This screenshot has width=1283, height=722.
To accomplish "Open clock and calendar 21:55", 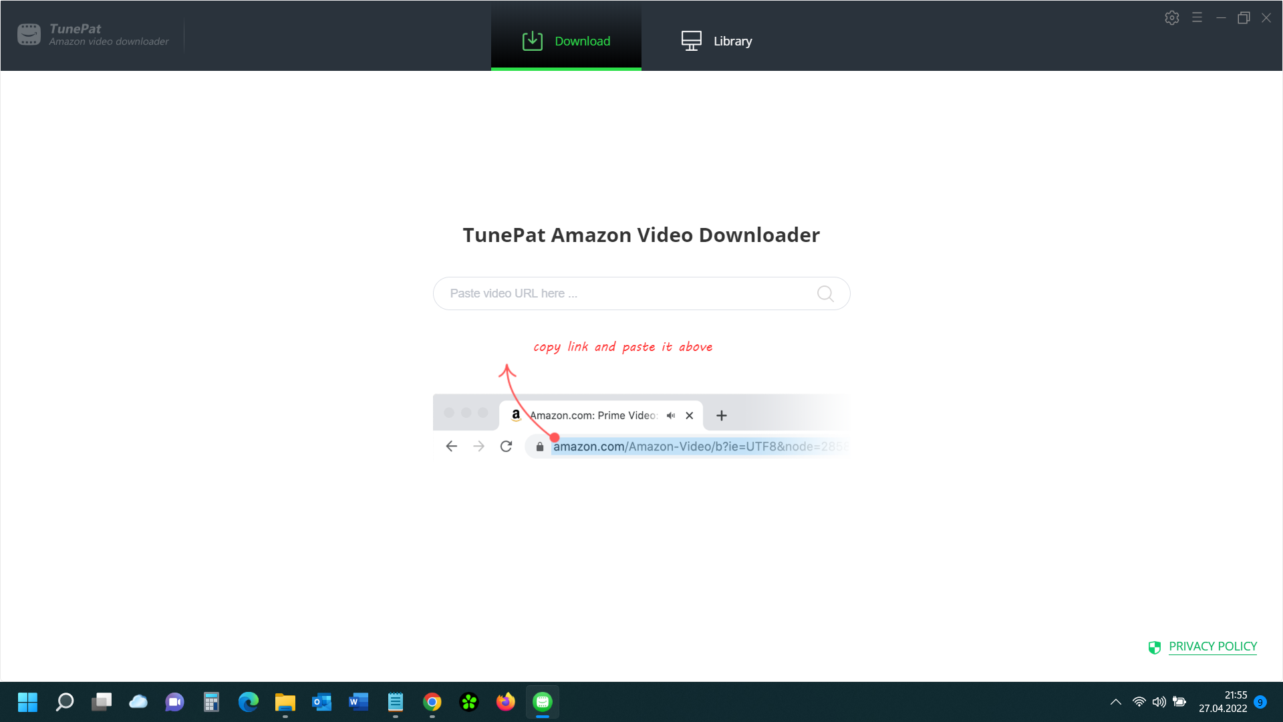I will (1223, 702).
